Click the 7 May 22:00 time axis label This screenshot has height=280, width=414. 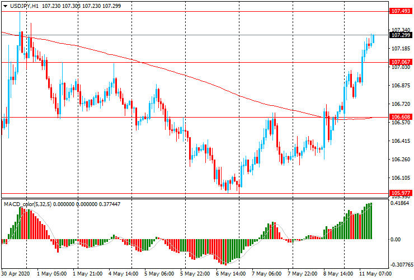[303, 273]
